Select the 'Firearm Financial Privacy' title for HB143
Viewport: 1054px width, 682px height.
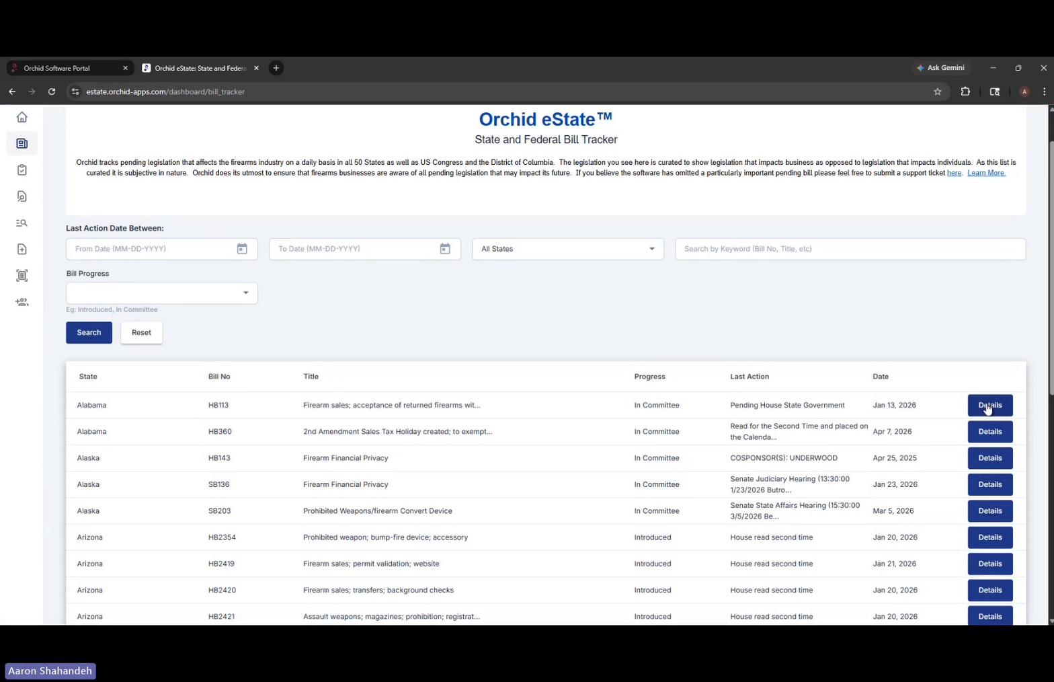(346, 458)
